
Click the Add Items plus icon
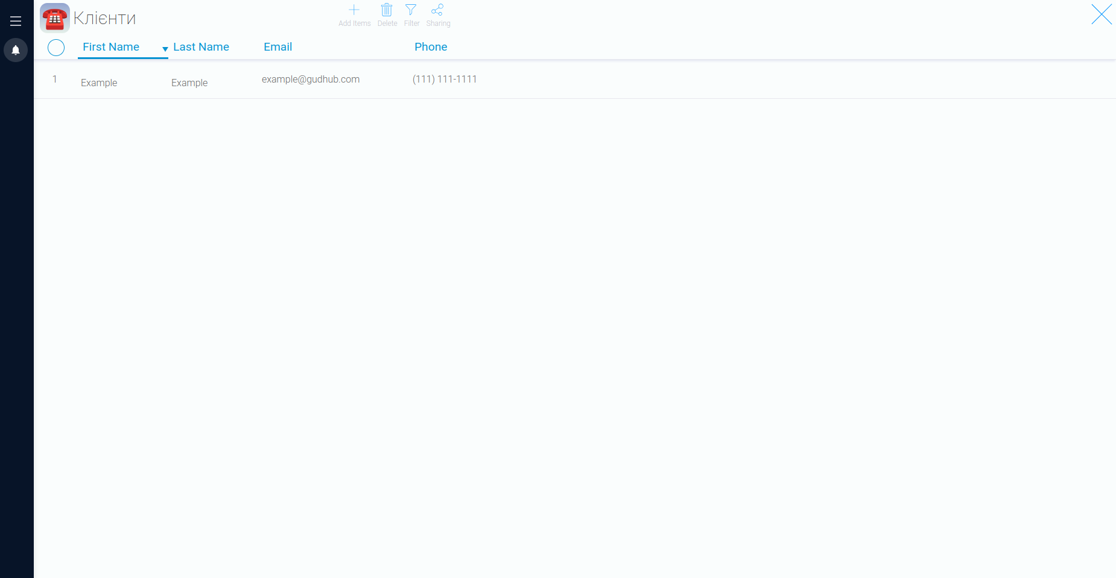pos(354,10)
